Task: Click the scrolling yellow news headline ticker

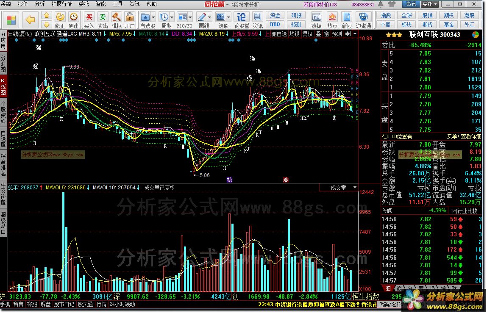Action: click(x=317, y=304)
